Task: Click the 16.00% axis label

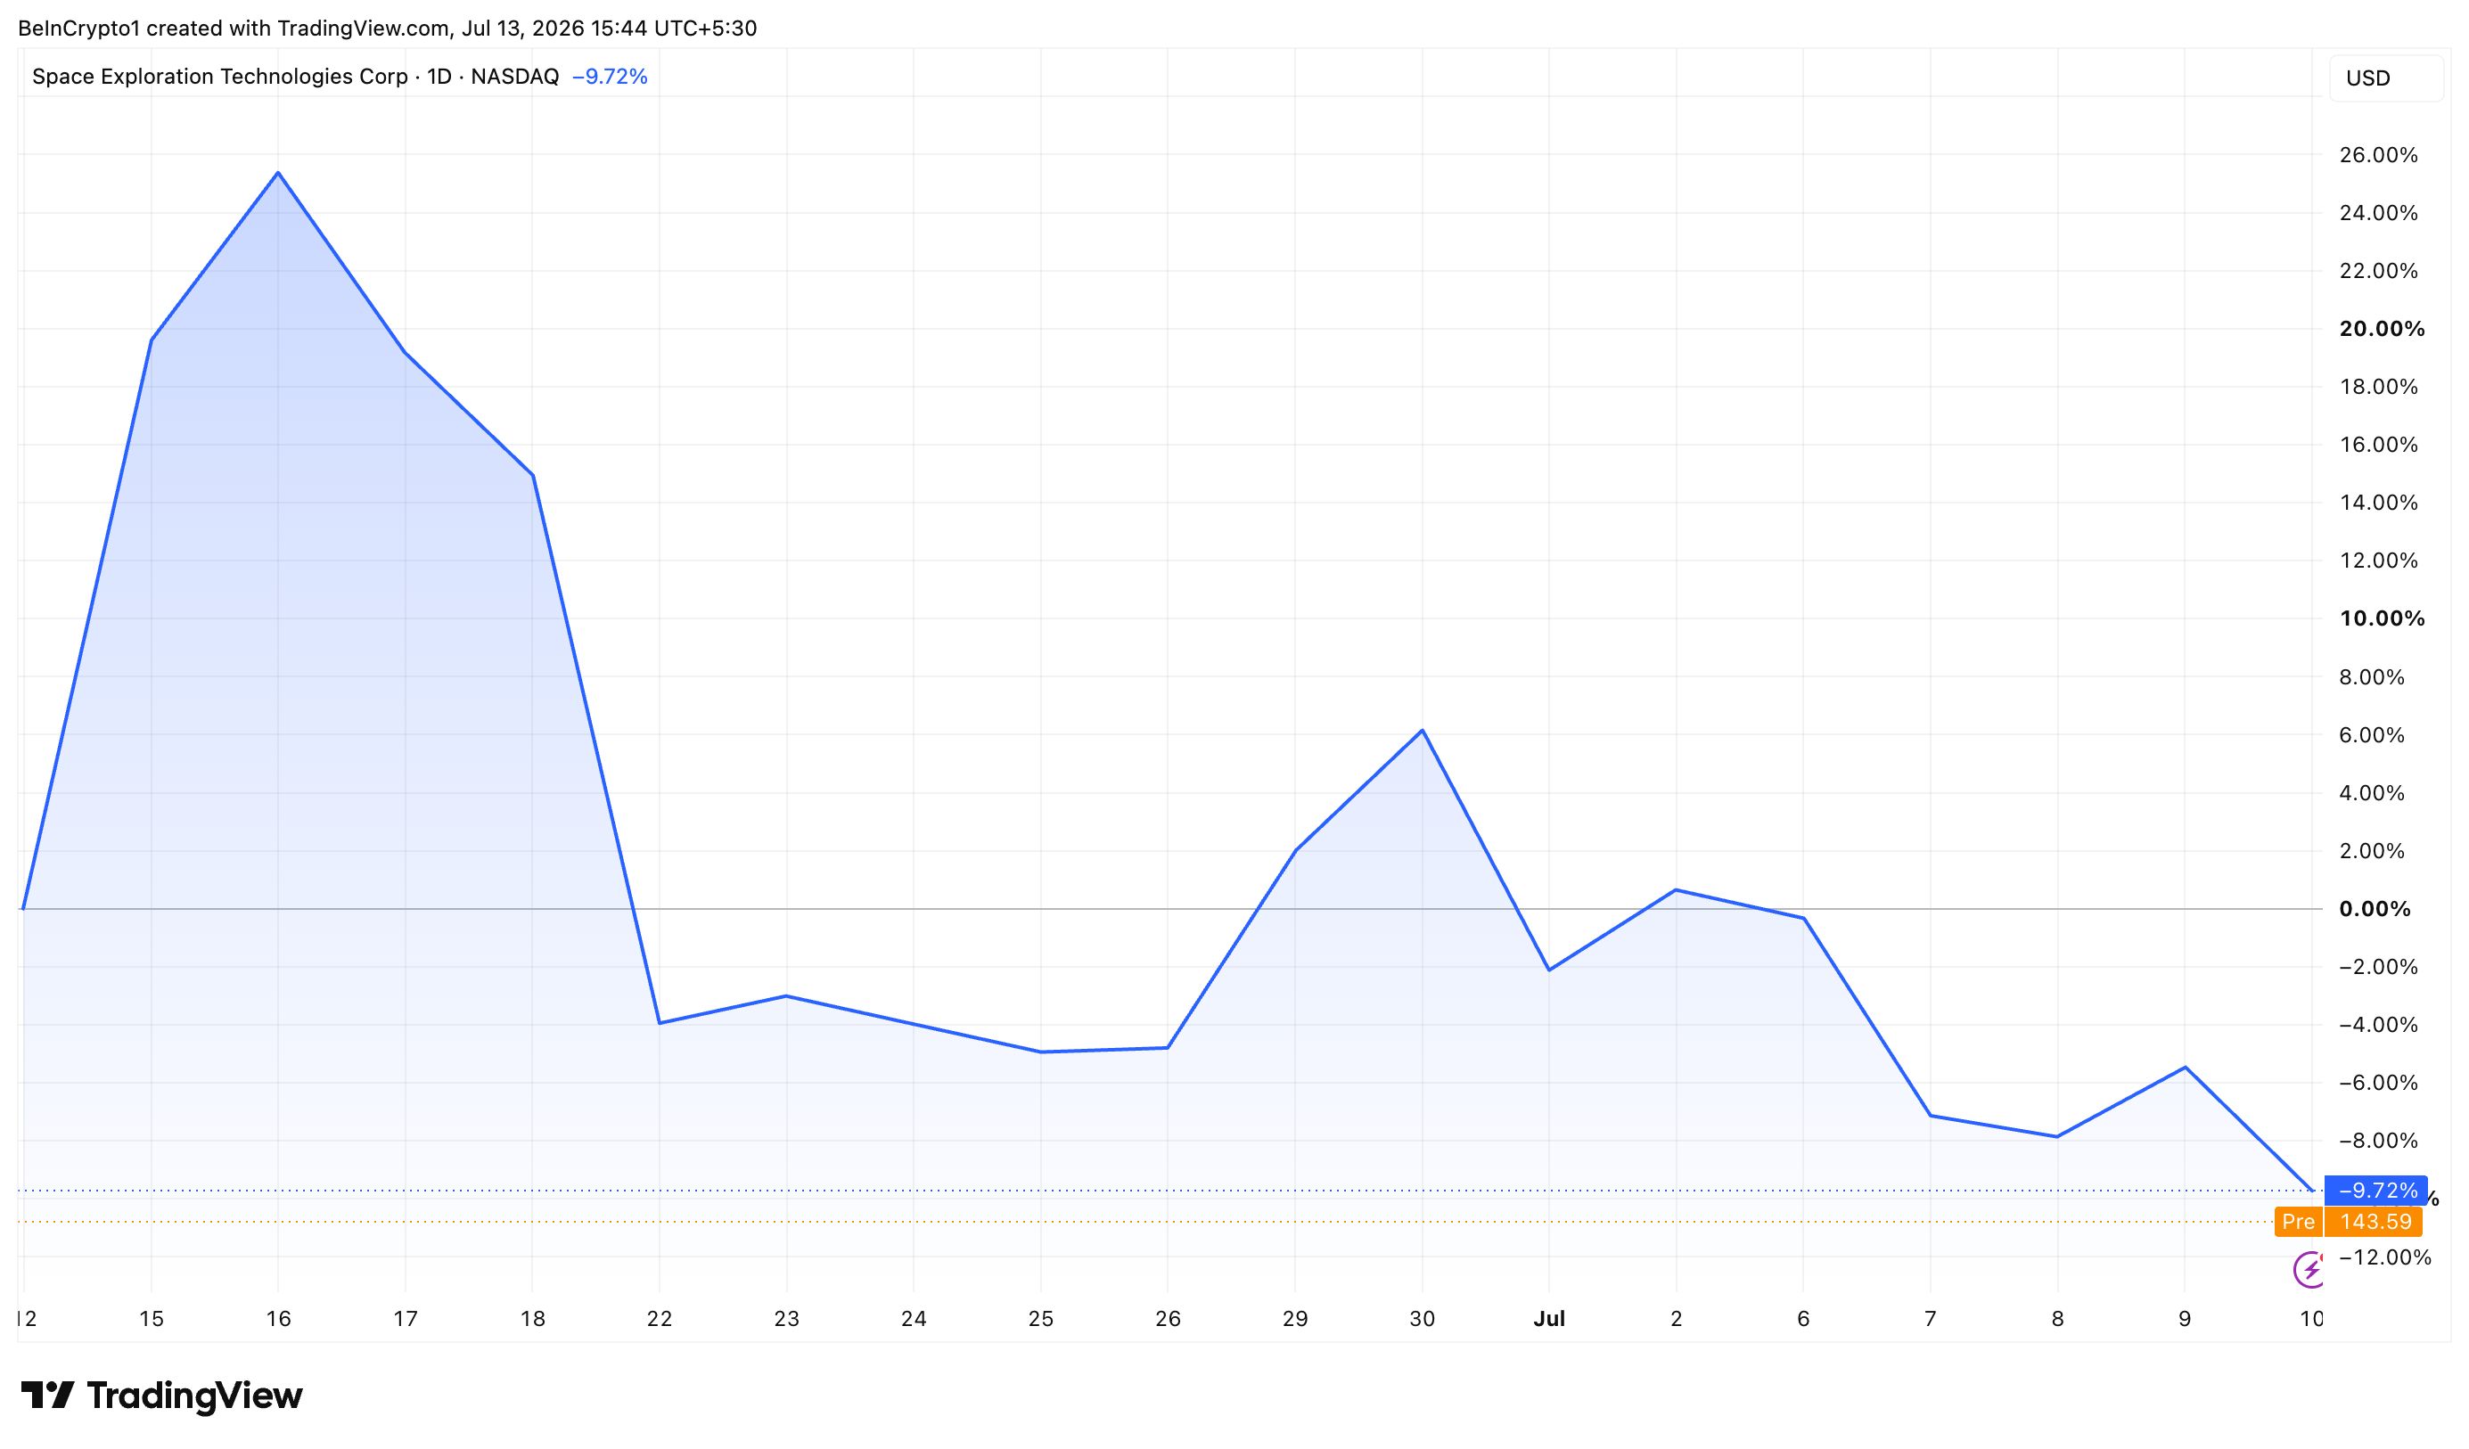Action: (2378, 445)
